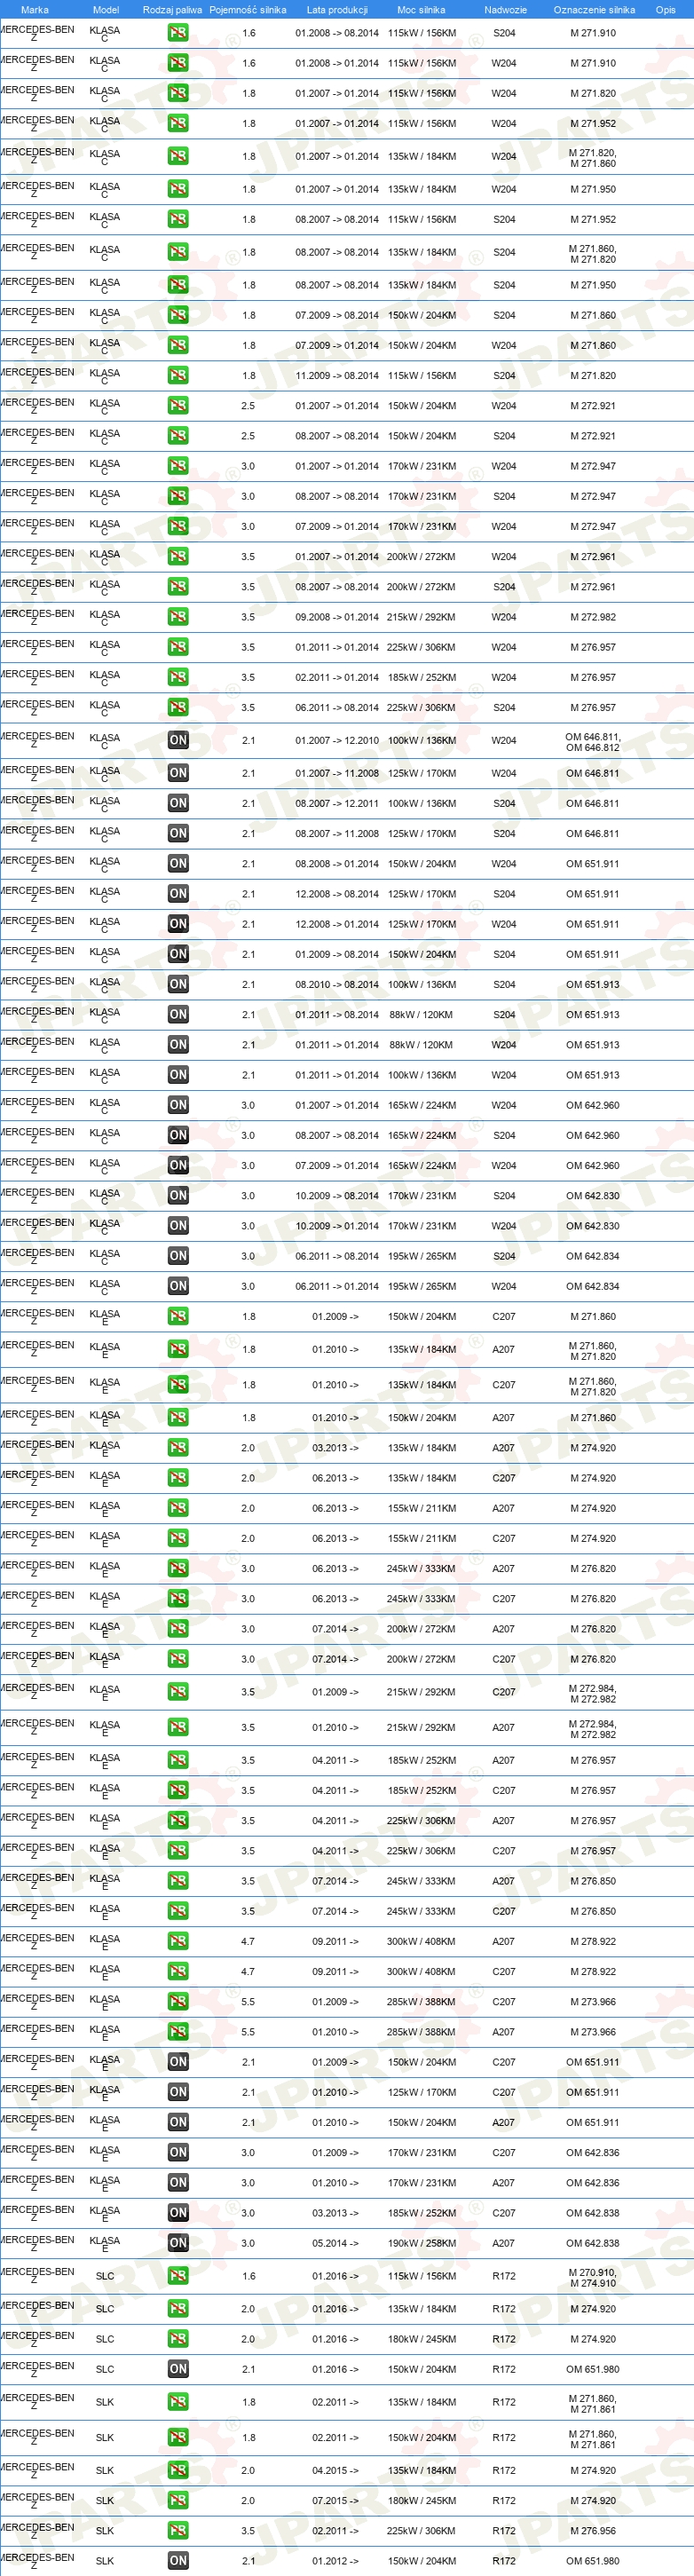Screen dimensions: 694x2576
Task: Click the '05.2014 ->' row's A207 body cell
Action: pyautogui.click(x=504, y=2243)
